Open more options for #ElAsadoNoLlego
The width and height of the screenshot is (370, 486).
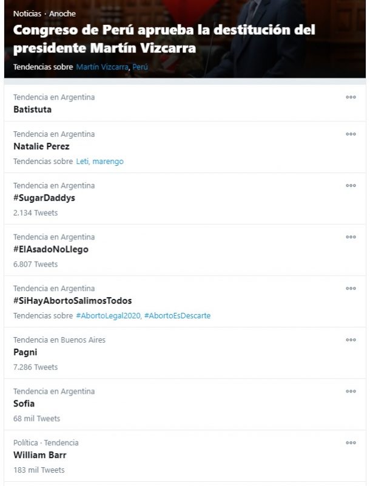351,237
